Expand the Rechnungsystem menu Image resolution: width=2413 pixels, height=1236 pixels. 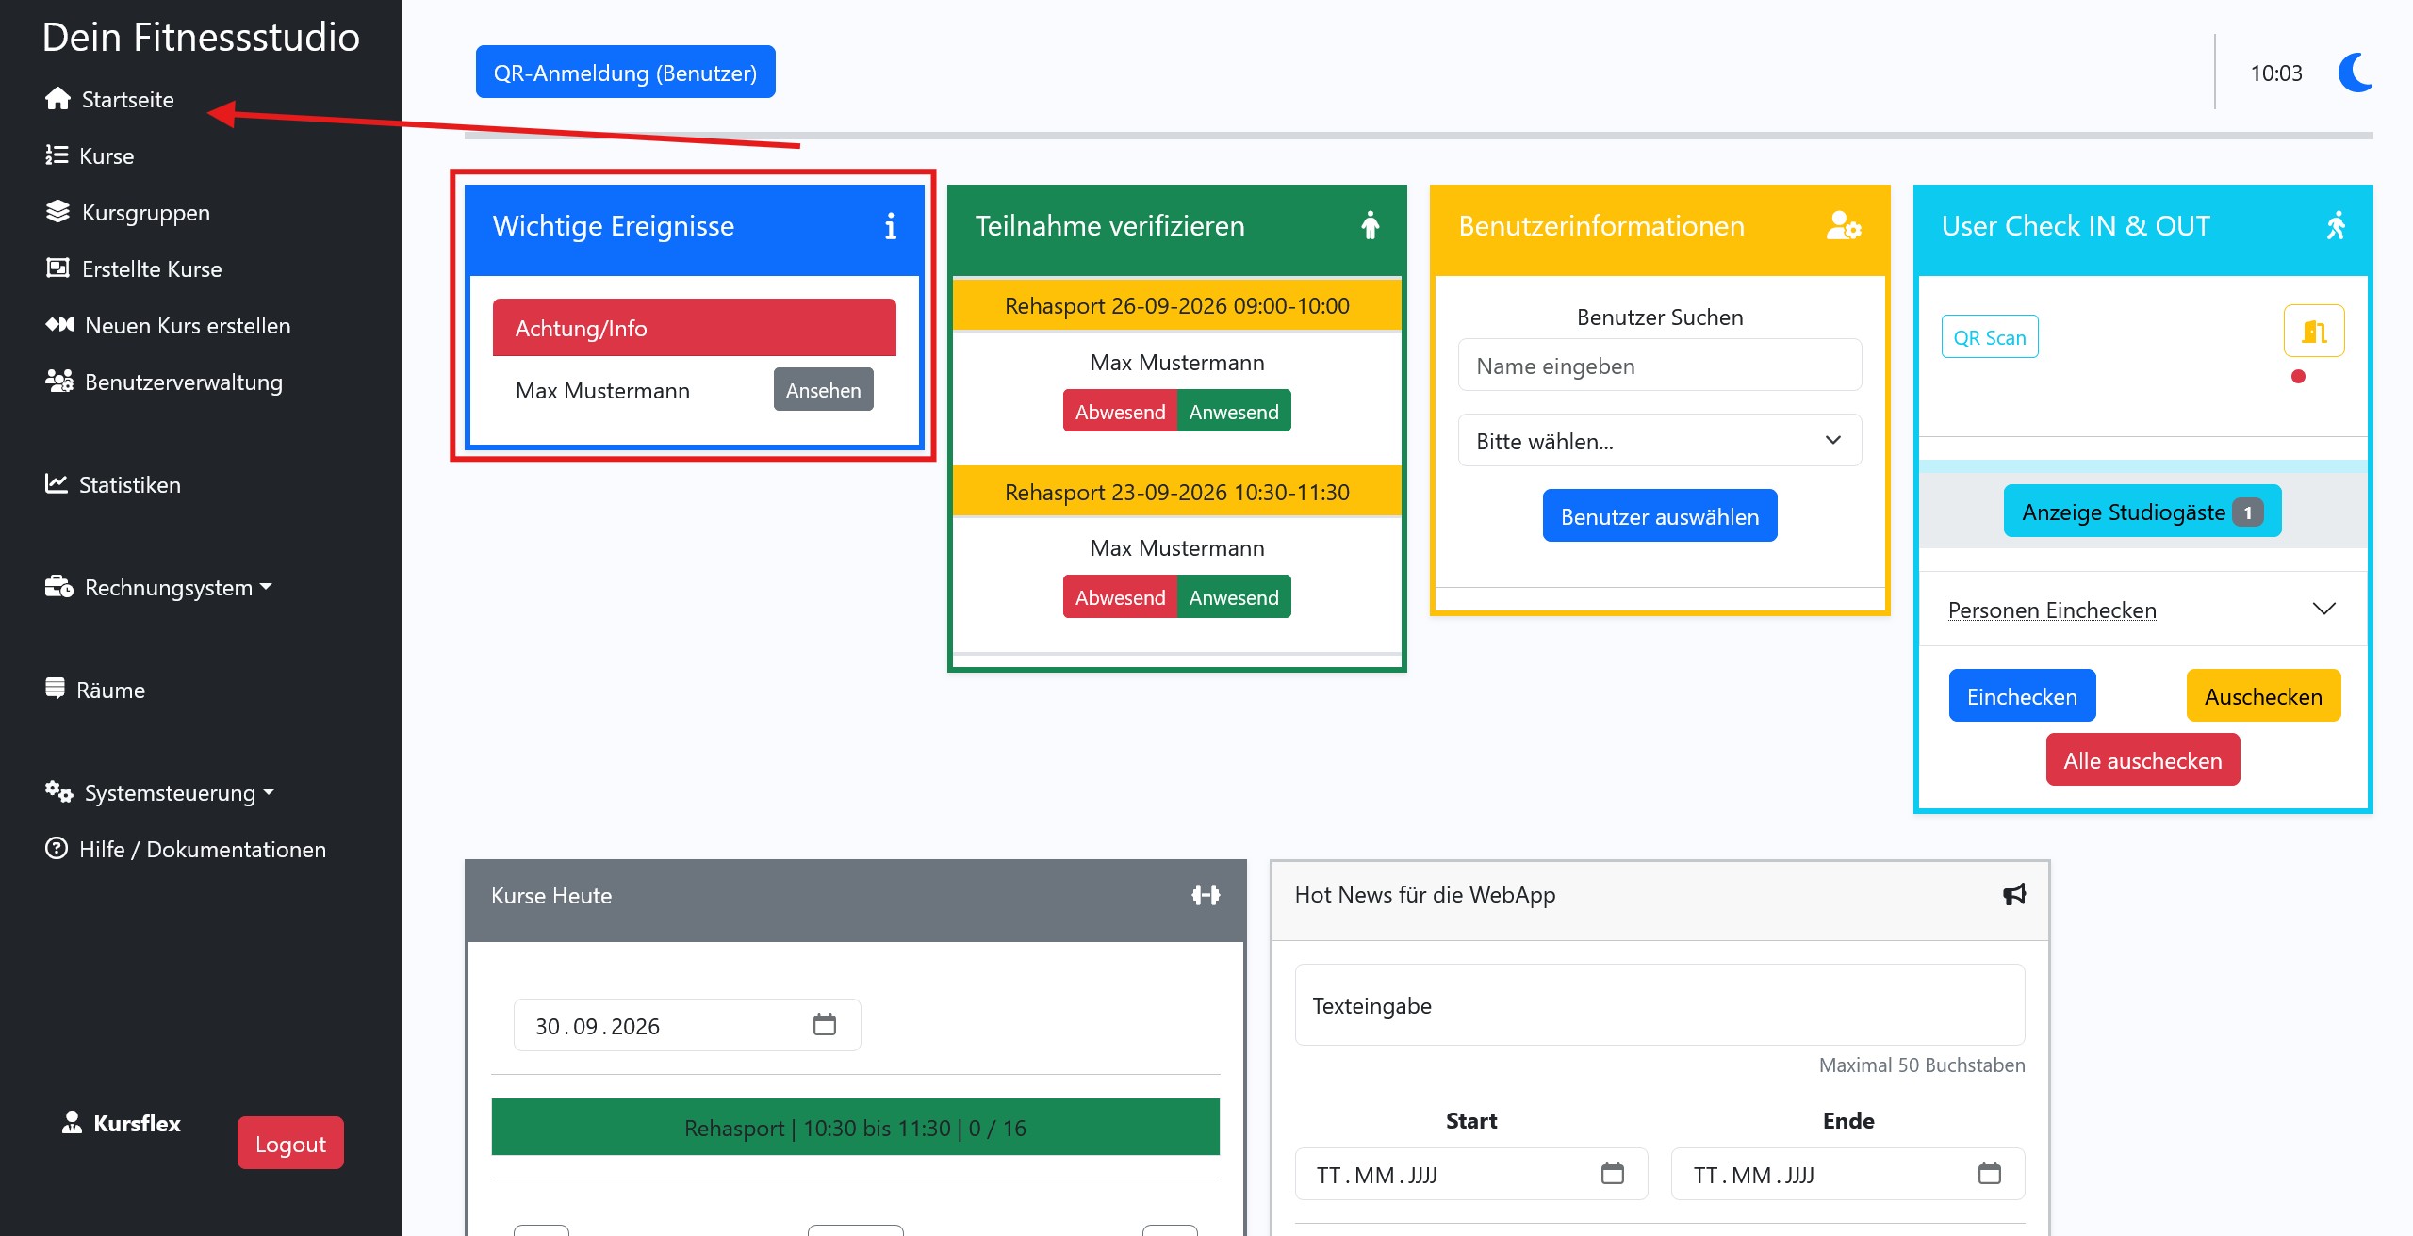(158, 587)
